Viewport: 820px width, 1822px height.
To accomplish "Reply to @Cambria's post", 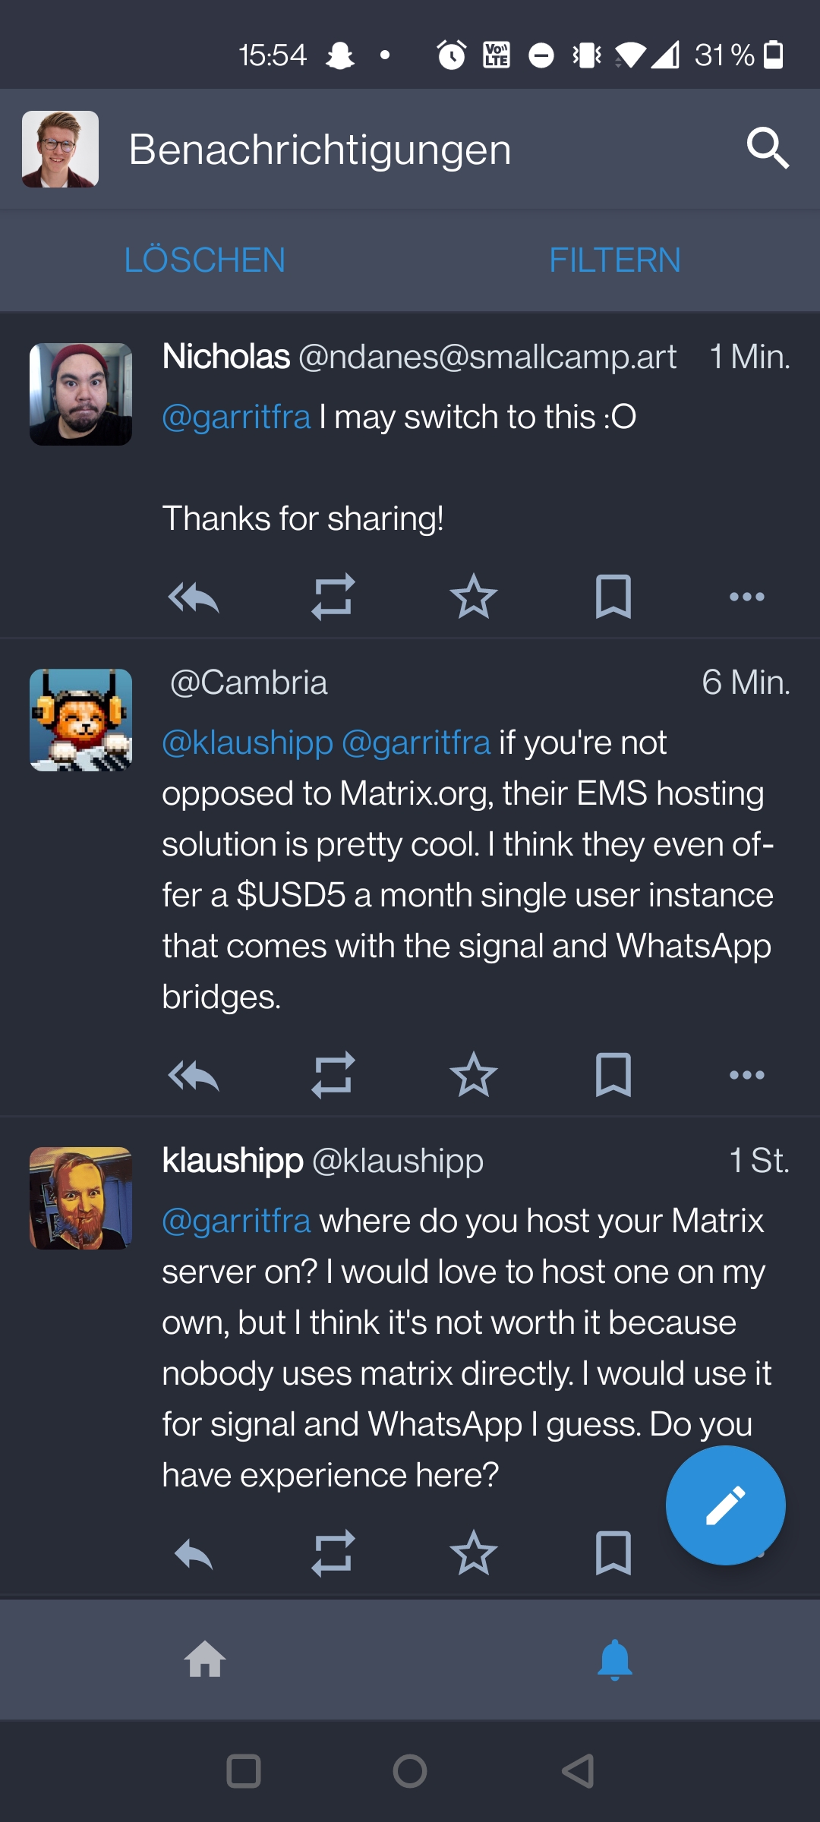I will click(193, 1075).
